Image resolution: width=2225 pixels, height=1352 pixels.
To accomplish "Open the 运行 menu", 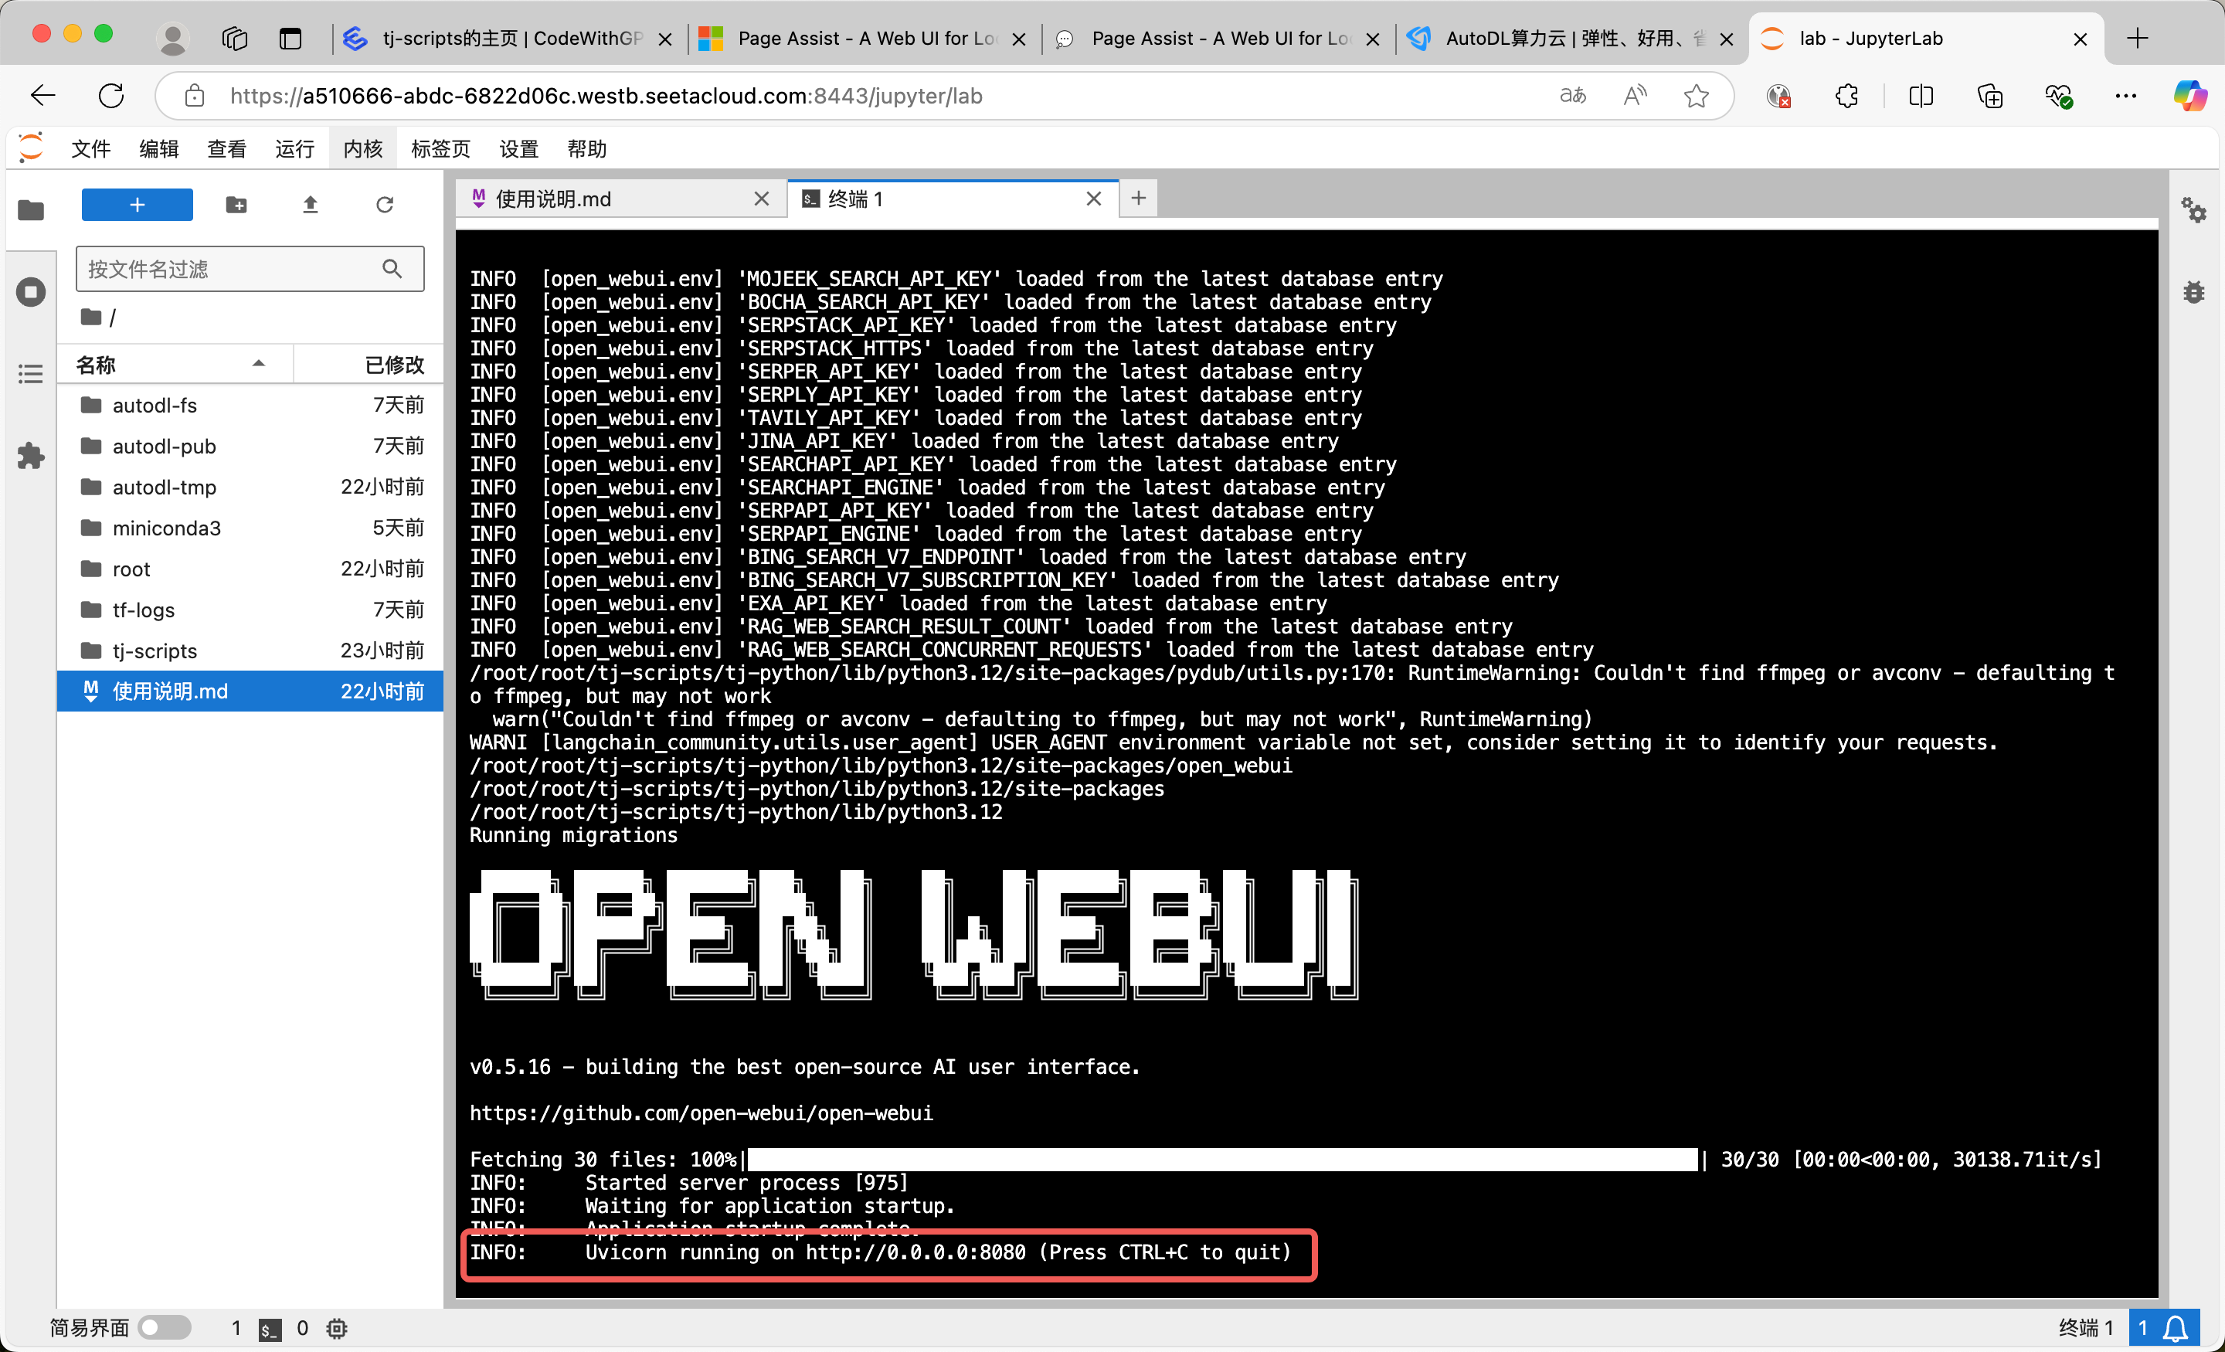I will tap(294, 149).
